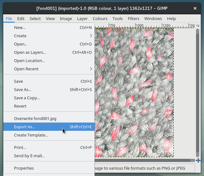Image resolution: width=204 pixels, height=176 pixels.
Task: Select Open Location... entry
Action: 49,61
